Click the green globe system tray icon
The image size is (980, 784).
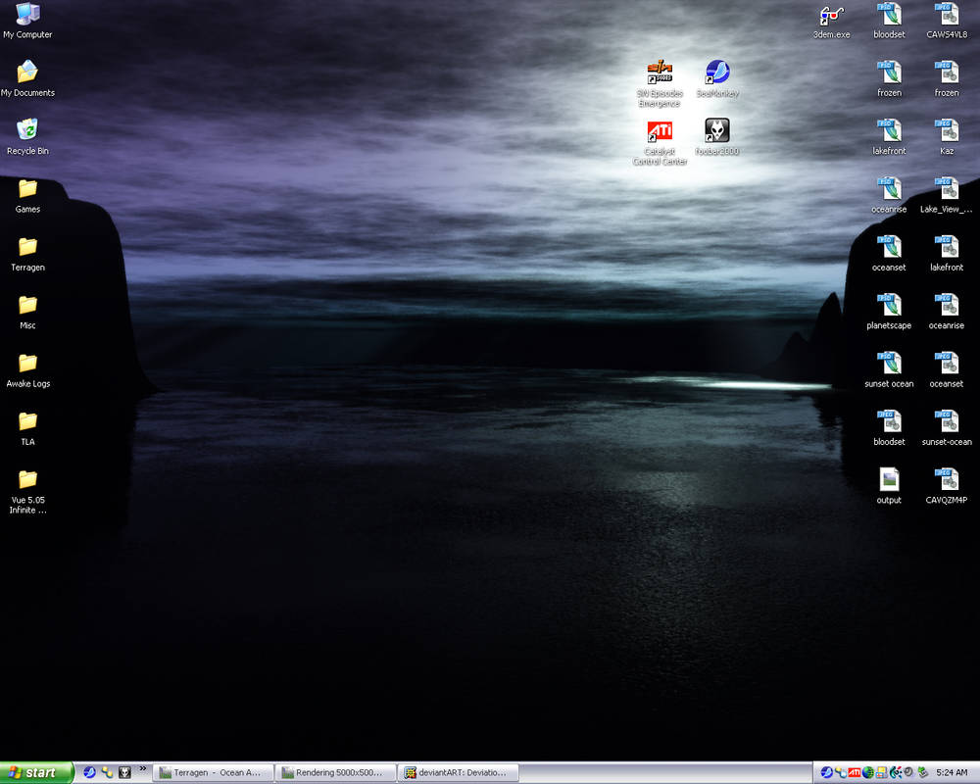coord(868,773)
